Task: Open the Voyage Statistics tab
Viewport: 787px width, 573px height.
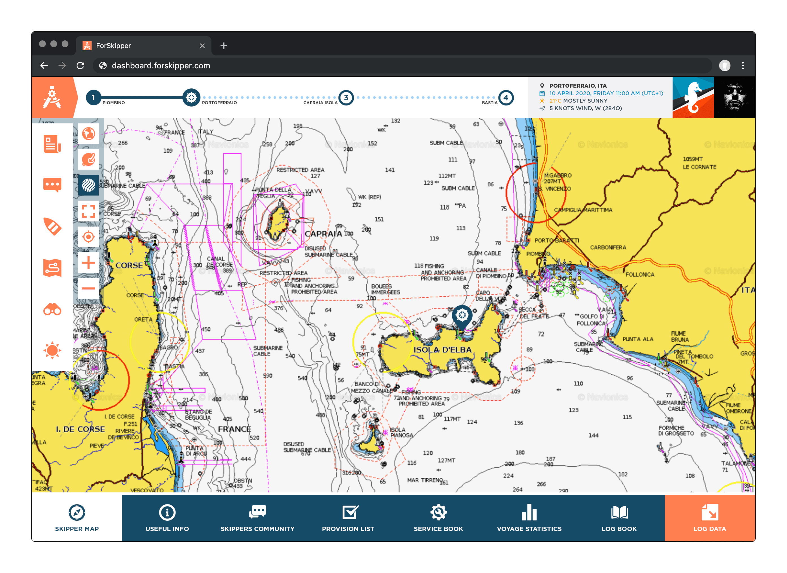Action: pyautogui.click(x=529, y=518)
